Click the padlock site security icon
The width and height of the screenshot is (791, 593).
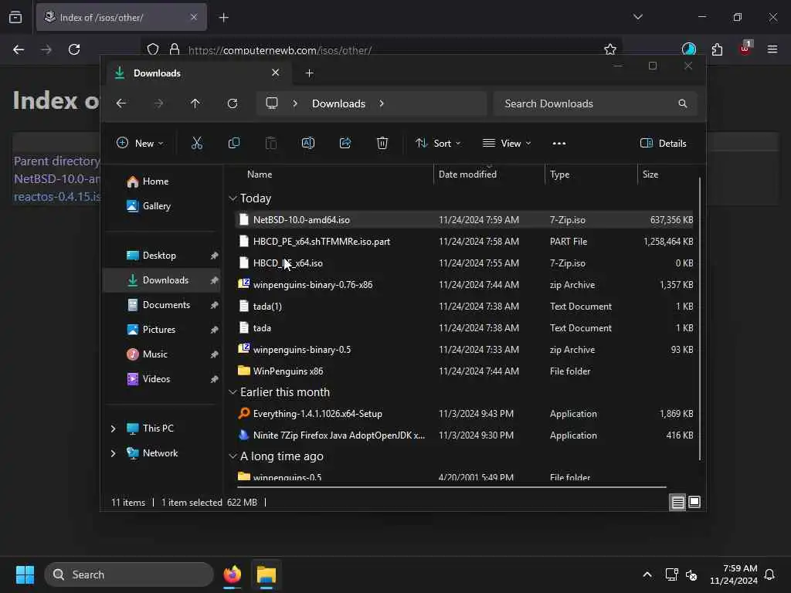click(175, 49)
